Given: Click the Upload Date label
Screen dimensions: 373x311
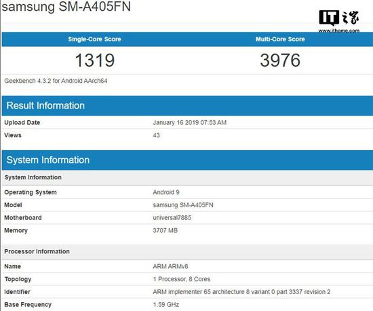Looking at the screenshot, I should 22,122.
